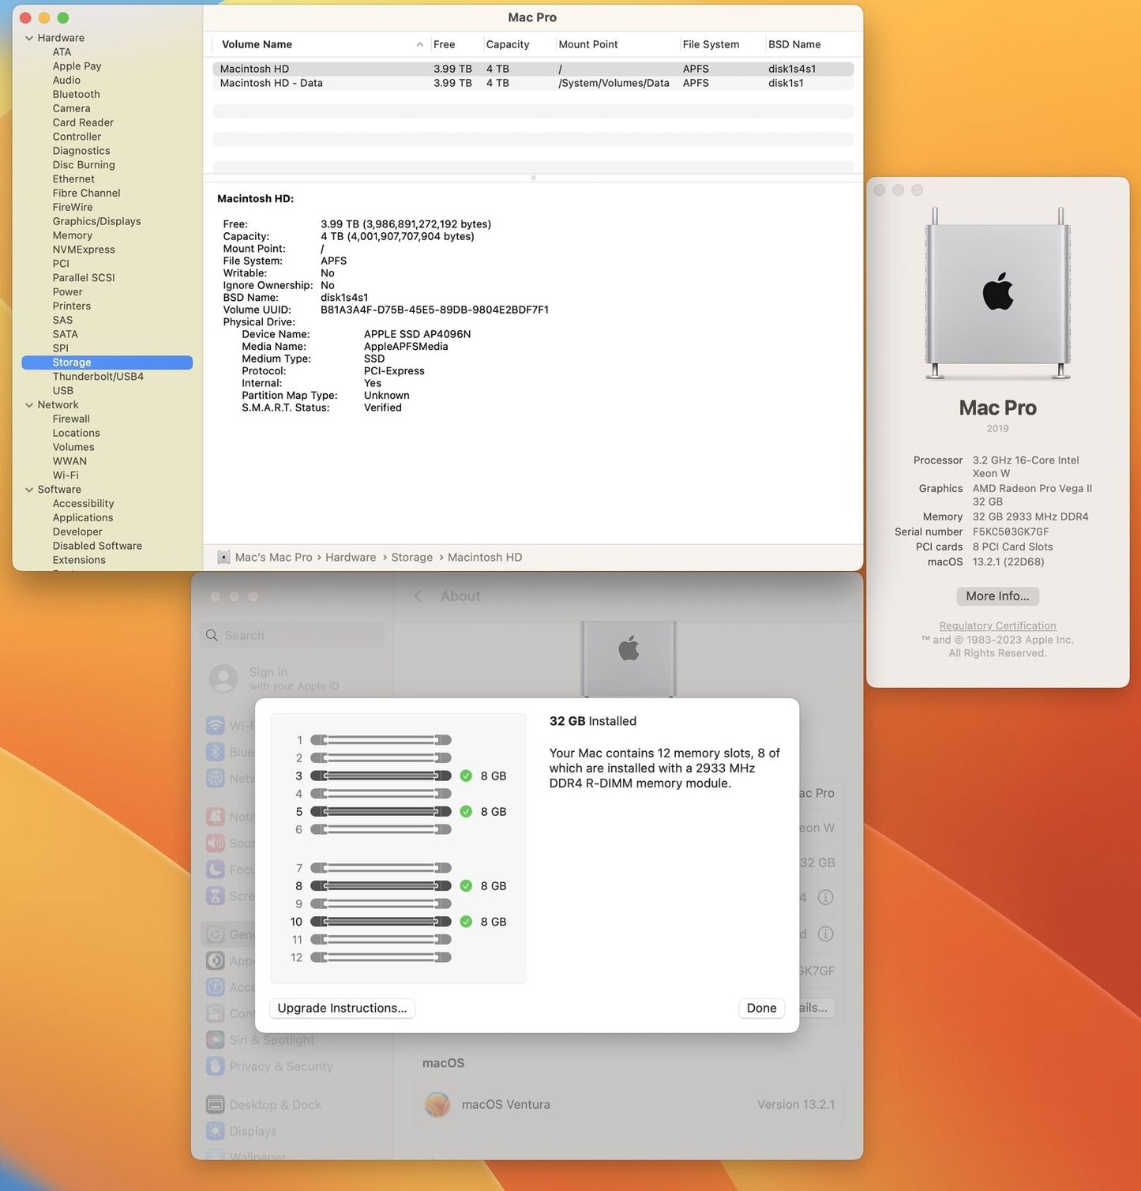The image size is (1141, 1191).
Task: Sort by Mount Point column
Action: [588, 45]
